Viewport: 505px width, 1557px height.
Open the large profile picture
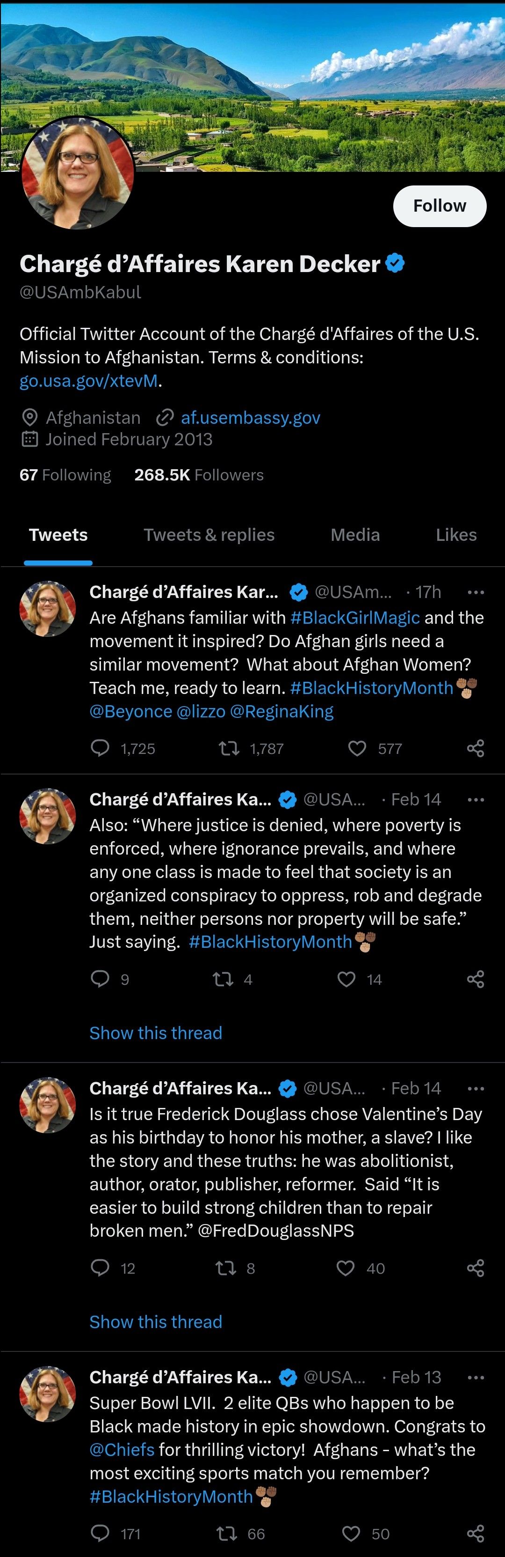[78, 173]
